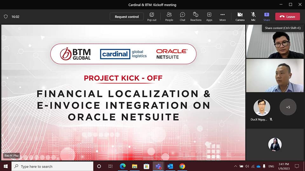Minimize the Teams meeting window
Image resolution: width=305 pixels, height=171 pixels.
click(x=281, y=4)
